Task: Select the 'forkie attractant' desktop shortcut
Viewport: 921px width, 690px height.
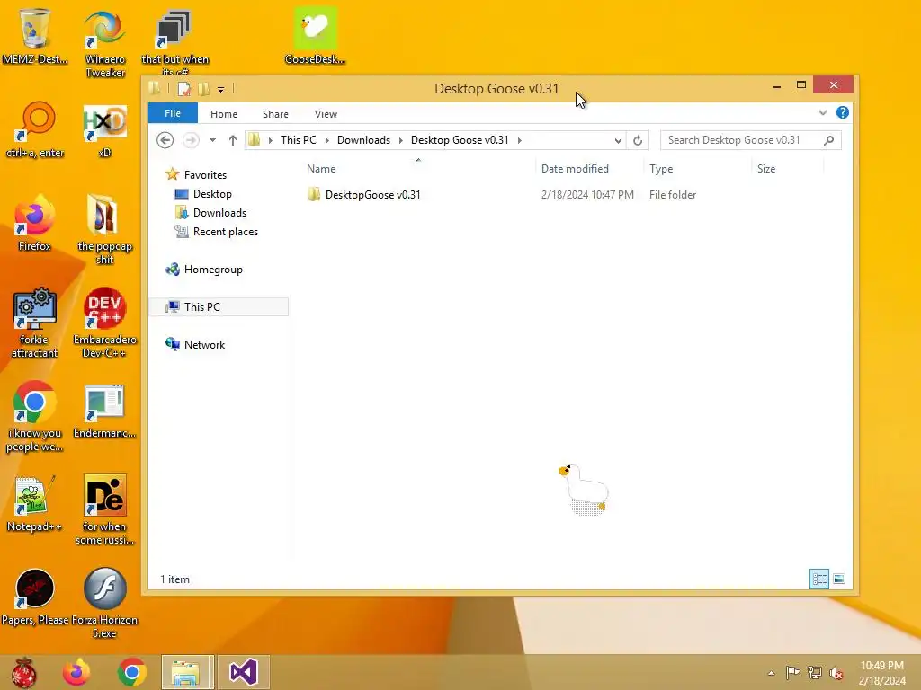Action: pos(35,323)
